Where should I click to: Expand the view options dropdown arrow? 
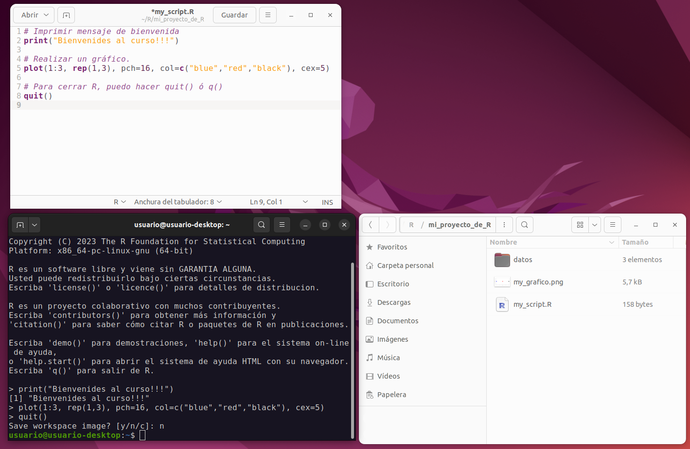595,225
